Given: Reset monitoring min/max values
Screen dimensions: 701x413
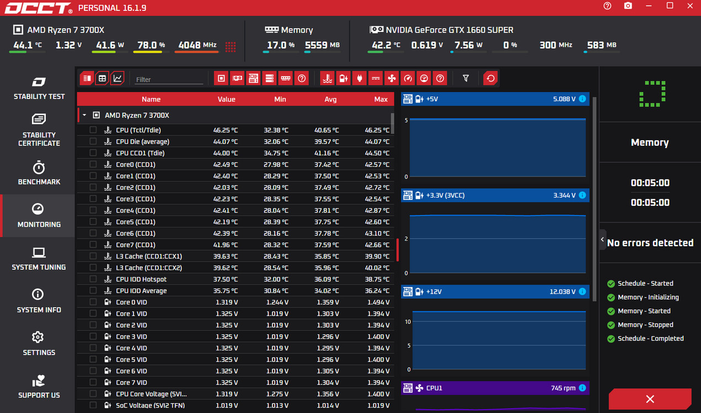Looking at the screenshot, I should tap(490, 79).
